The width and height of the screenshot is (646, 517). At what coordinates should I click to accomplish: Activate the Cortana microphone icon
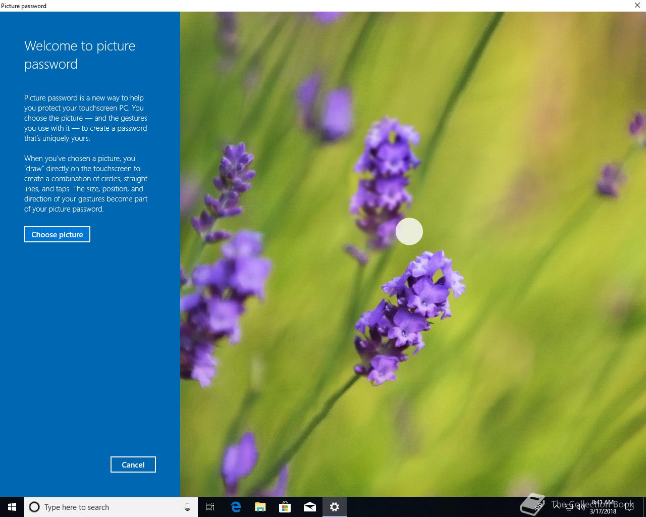tap(187, 507)
